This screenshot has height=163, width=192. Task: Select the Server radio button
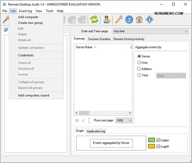click(x=139, y=56)
